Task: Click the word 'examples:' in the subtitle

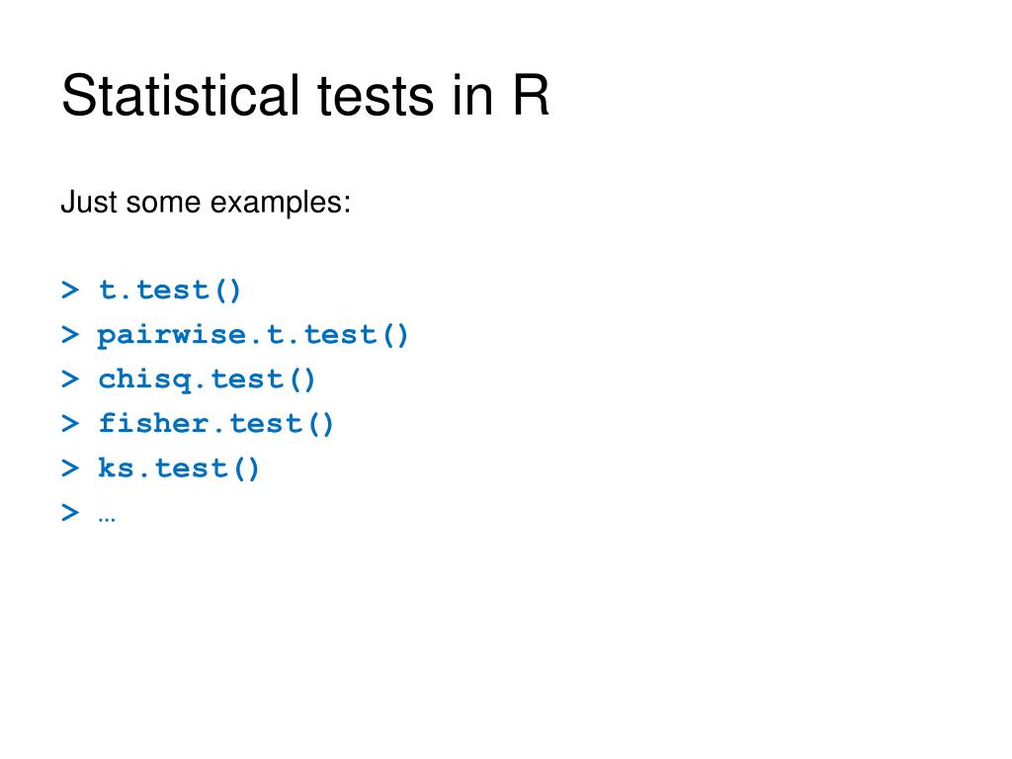Action: coord(281,203)
